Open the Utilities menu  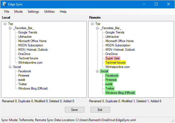[49, 12]
